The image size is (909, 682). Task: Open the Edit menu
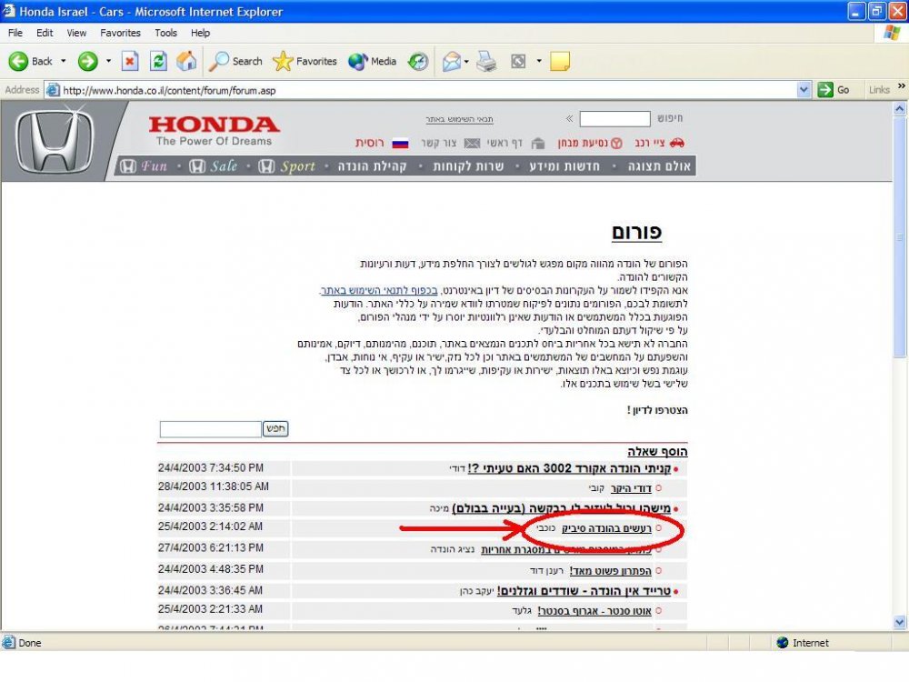coord(45,33)
